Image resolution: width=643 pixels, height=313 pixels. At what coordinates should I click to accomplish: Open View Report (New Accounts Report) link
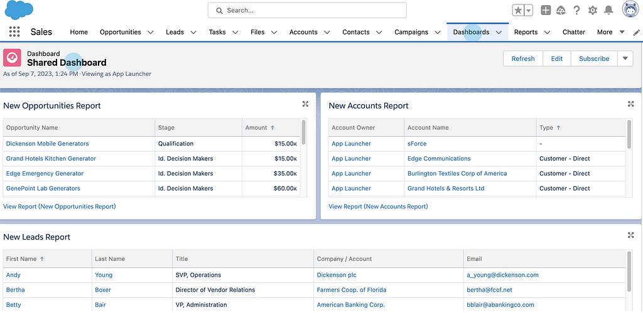click(x=378, y=206)
